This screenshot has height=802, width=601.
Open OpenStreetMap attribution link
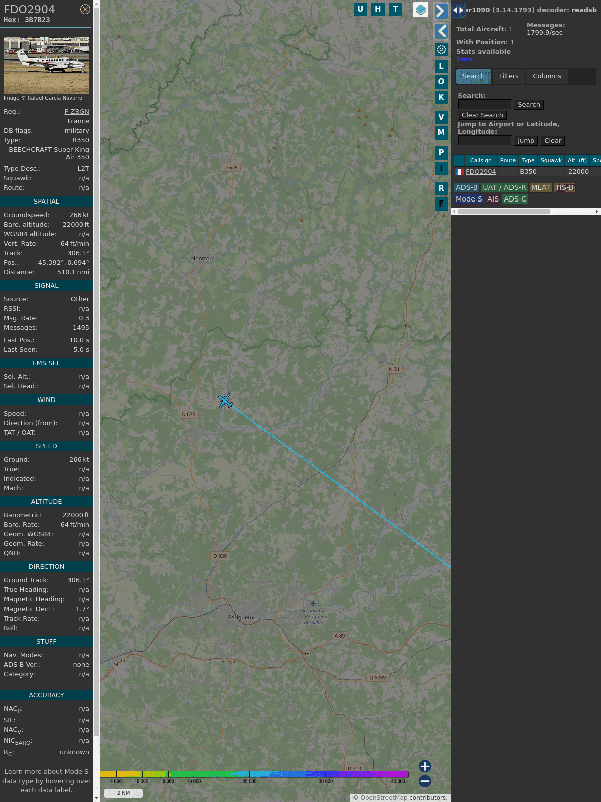click(384, 798)
